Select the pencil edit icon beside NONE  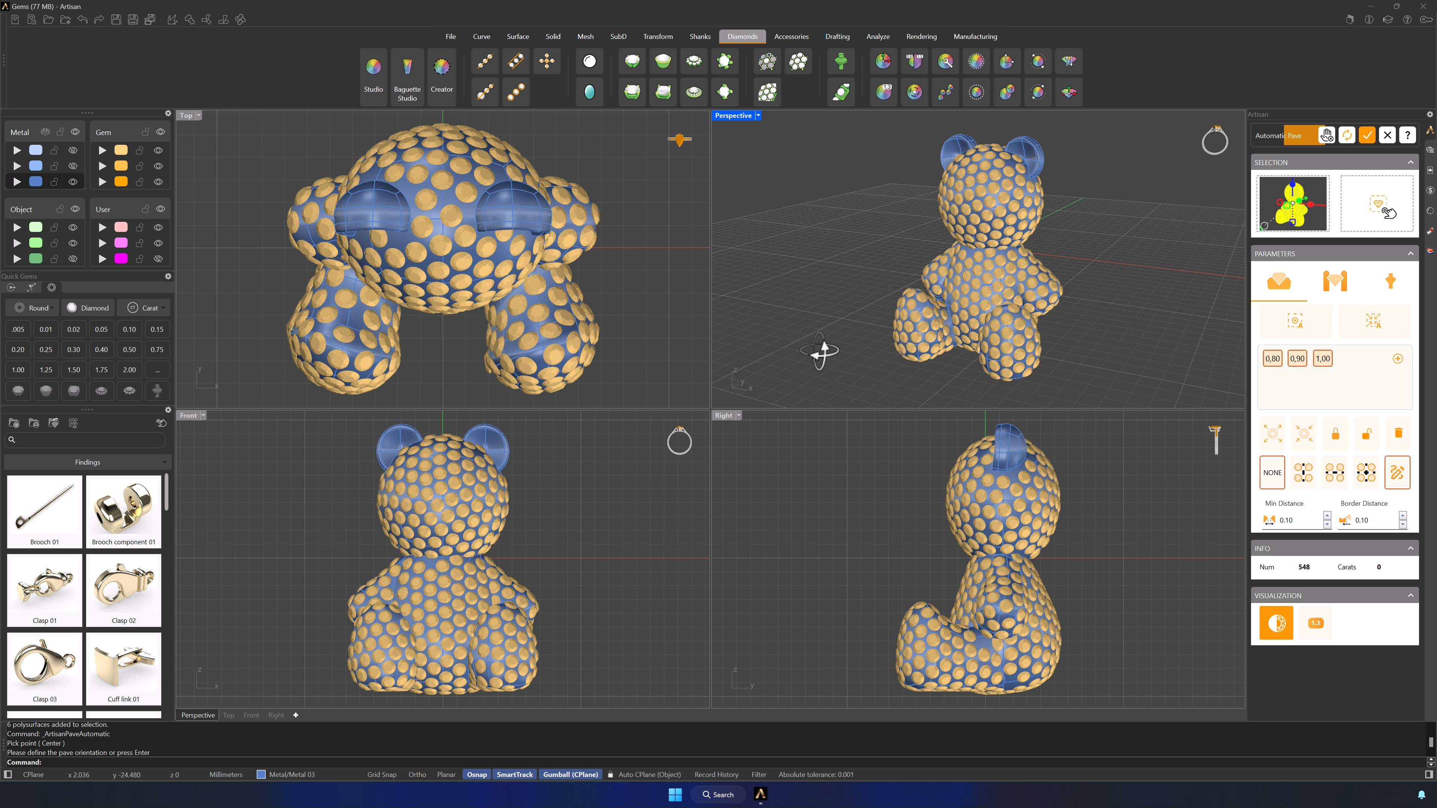click(x=1397, y=472)
